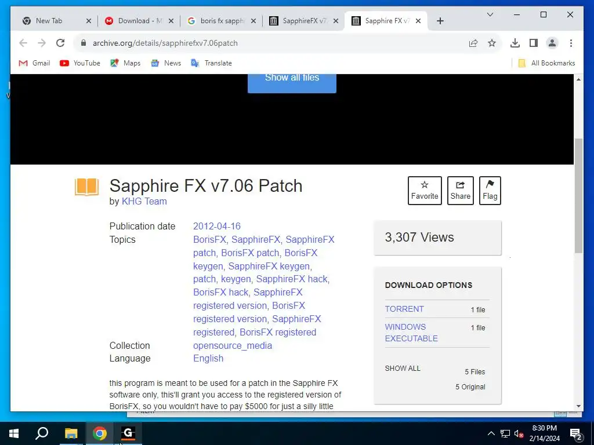Expand the tab search chevron
The height and width of the screenshot is (445, 594).
[x=490, y=14]
